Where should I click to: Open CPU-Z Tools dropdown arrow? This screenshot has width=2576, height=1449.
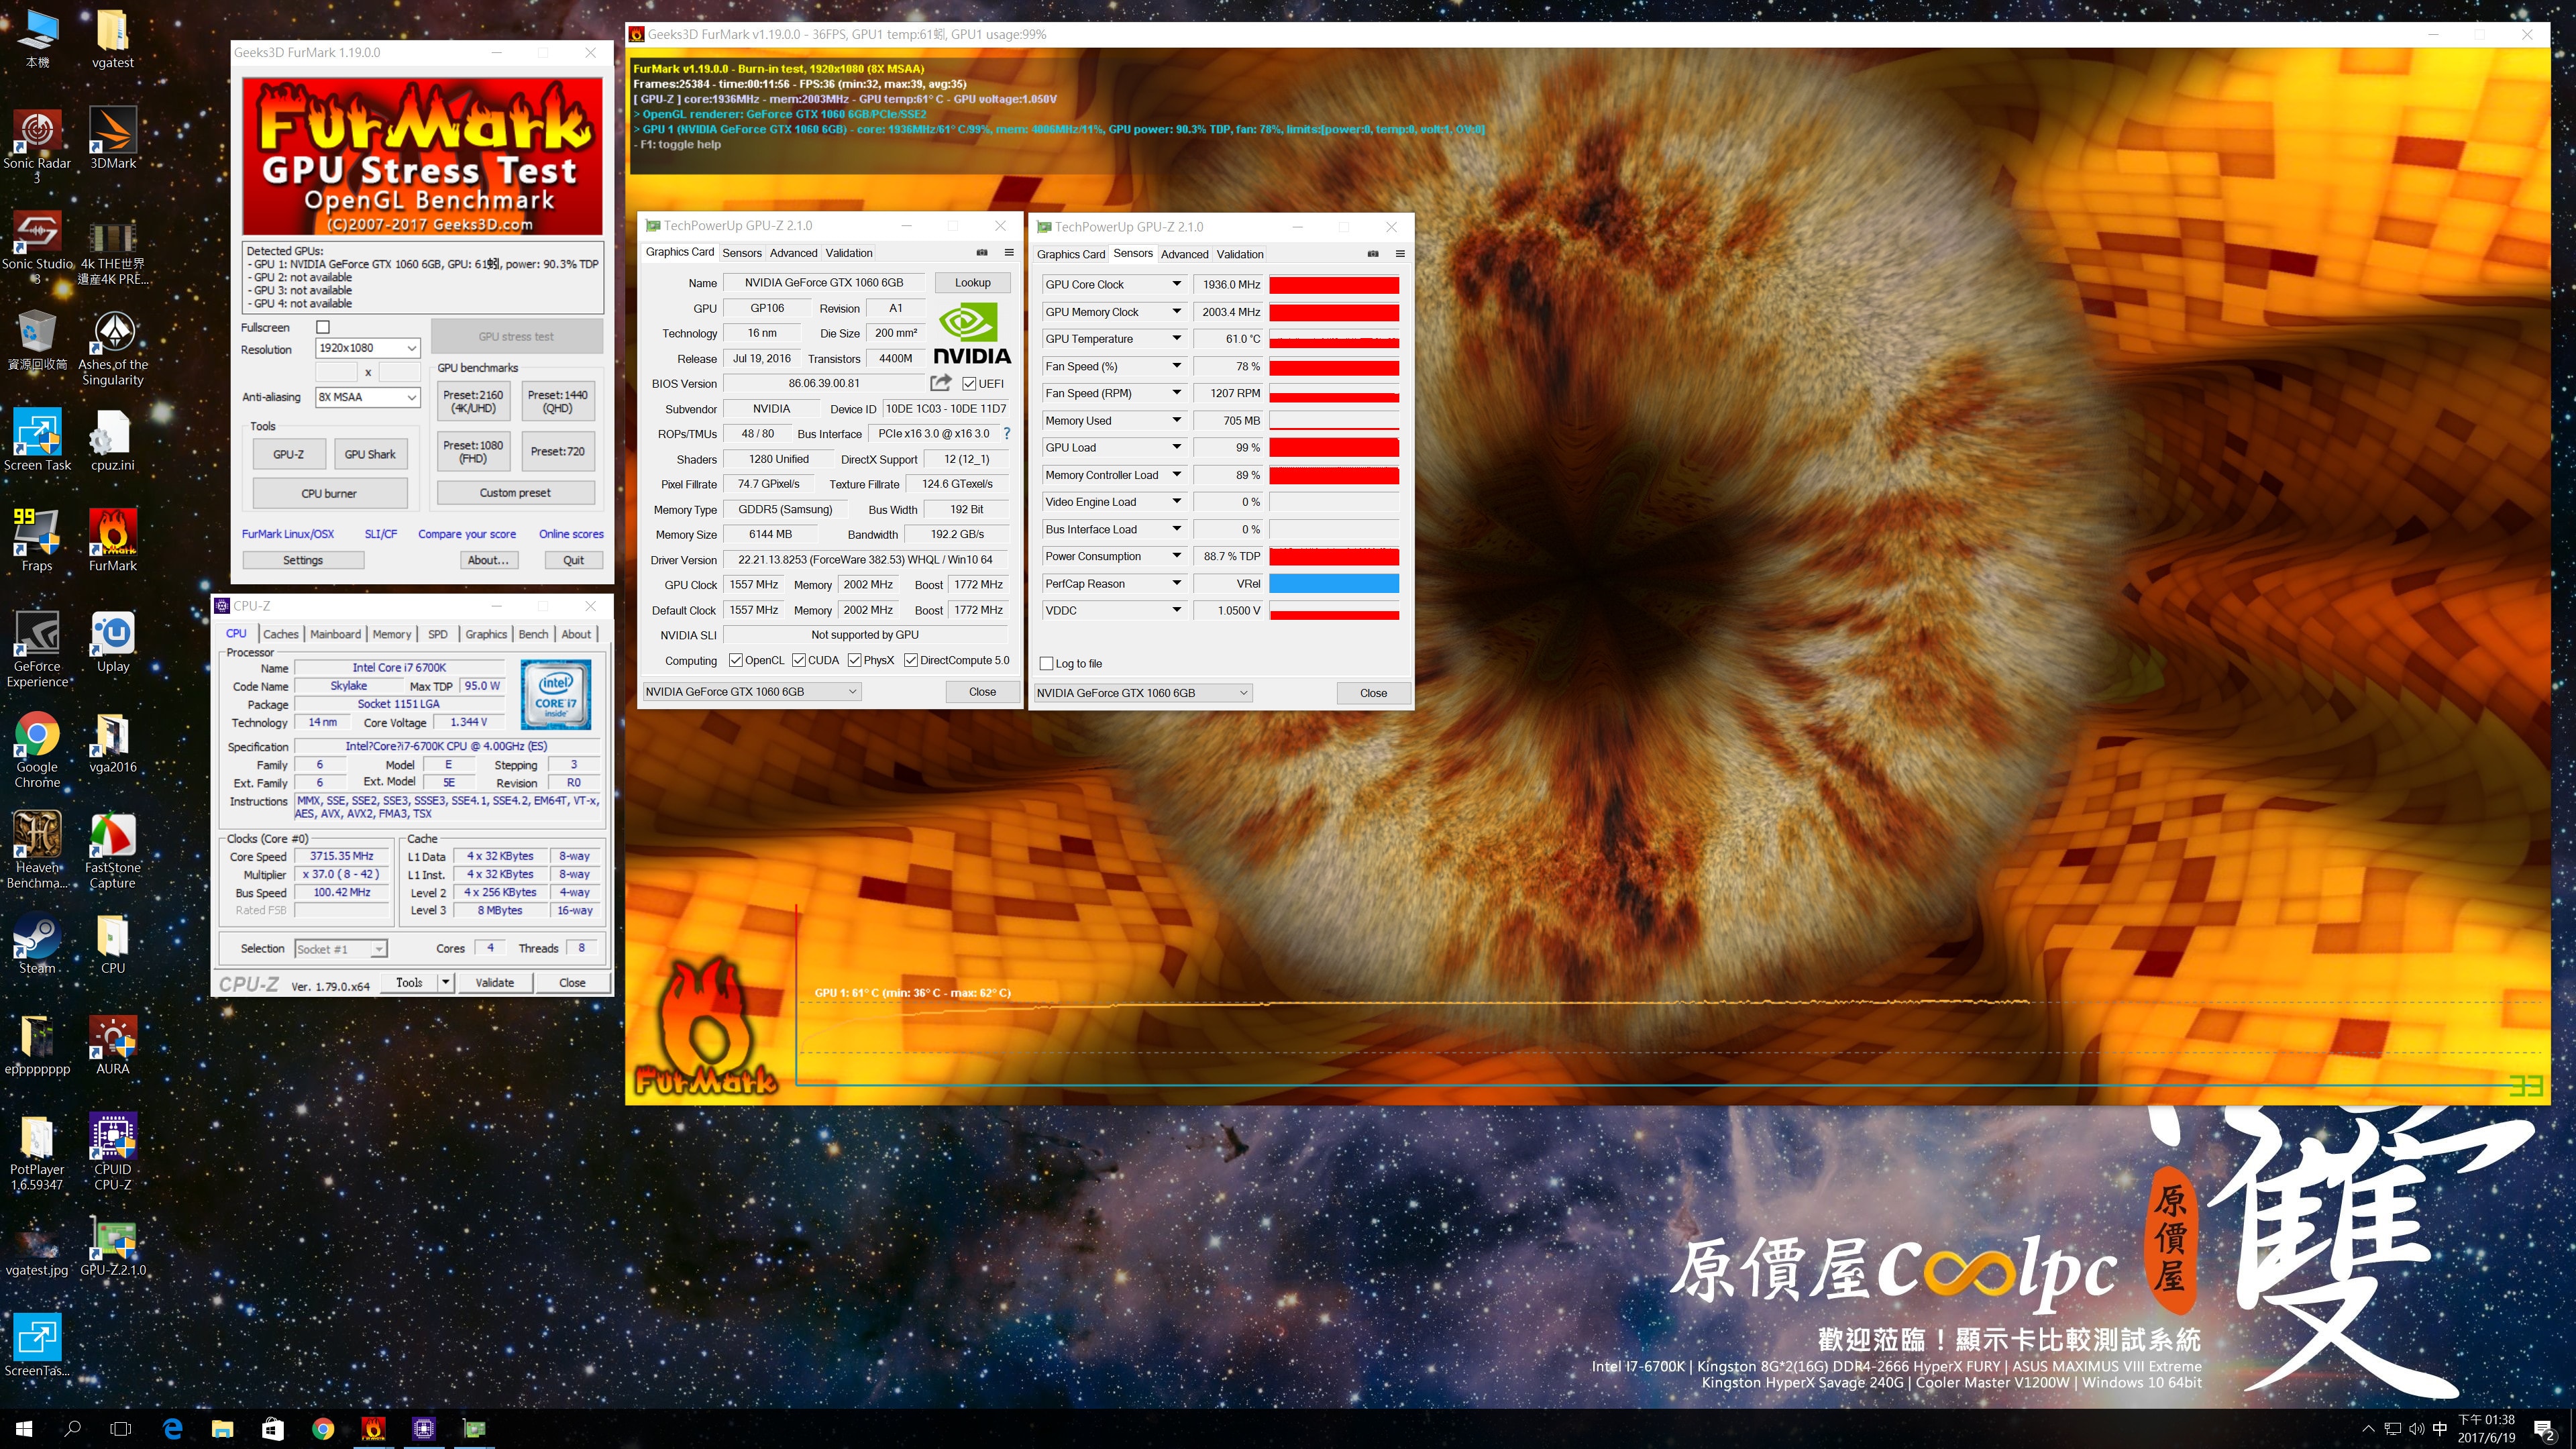click(x=446, y=982)
